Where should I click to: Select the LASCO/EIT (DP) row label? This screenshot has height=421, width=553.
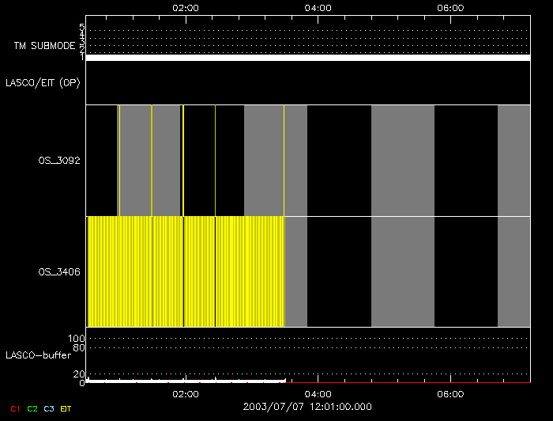tap(43, 82)
